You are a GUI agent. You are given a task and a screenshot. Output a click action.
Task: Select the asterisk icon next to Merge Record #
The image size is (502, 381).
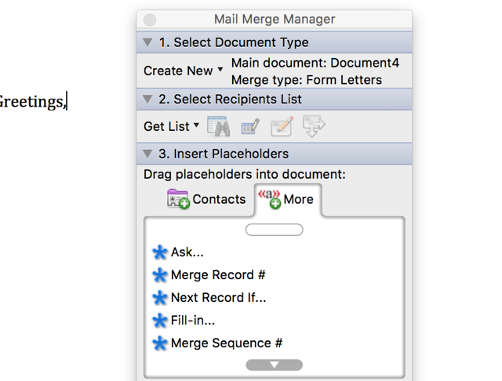[160, 275]
